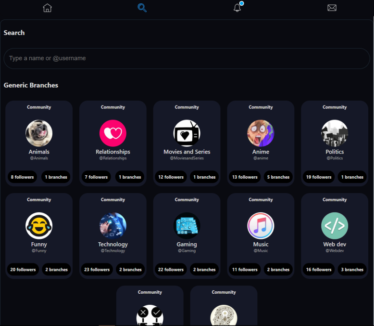Click the Politics community name
374x326 pixels.
point(335,152)
